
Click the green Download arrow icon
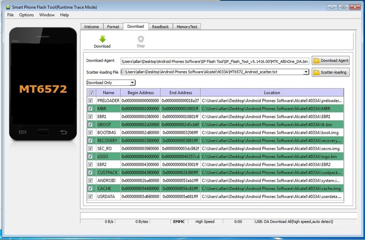coord(102,39)
